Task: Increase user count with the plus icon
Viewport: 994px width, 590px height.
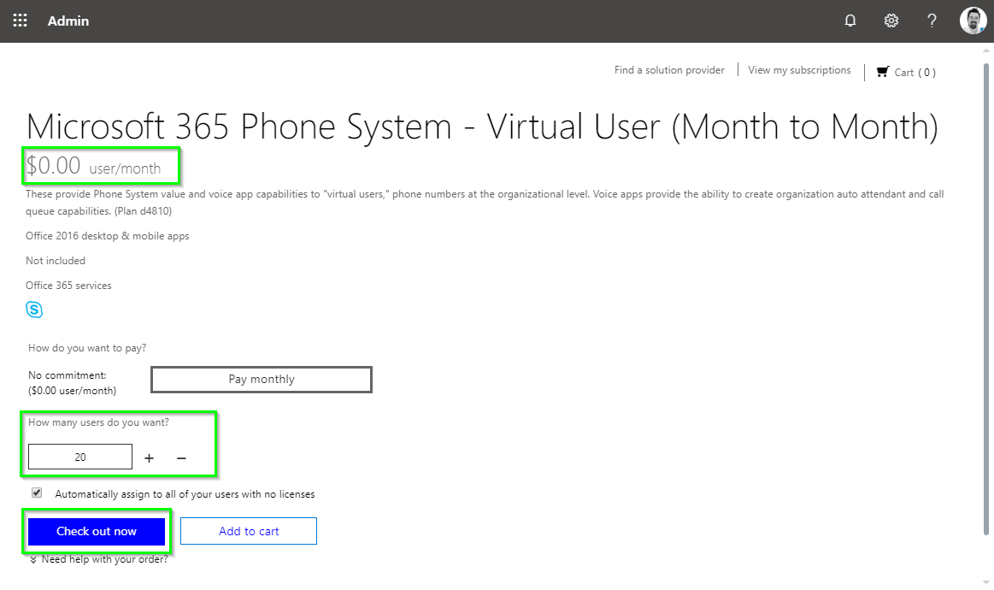Action: pyautogui.click(x=149, y=457)
